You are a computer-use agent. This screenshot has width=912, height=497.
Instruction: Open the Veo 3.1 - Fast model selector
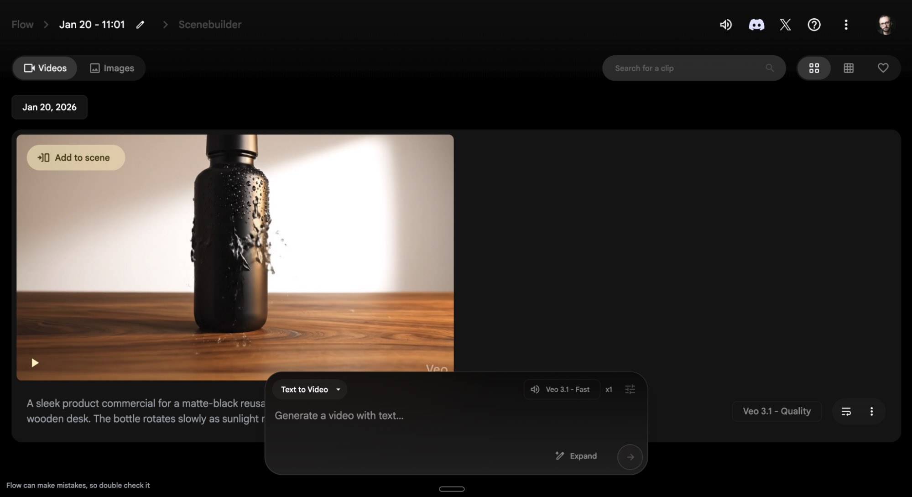click(562, 389)
